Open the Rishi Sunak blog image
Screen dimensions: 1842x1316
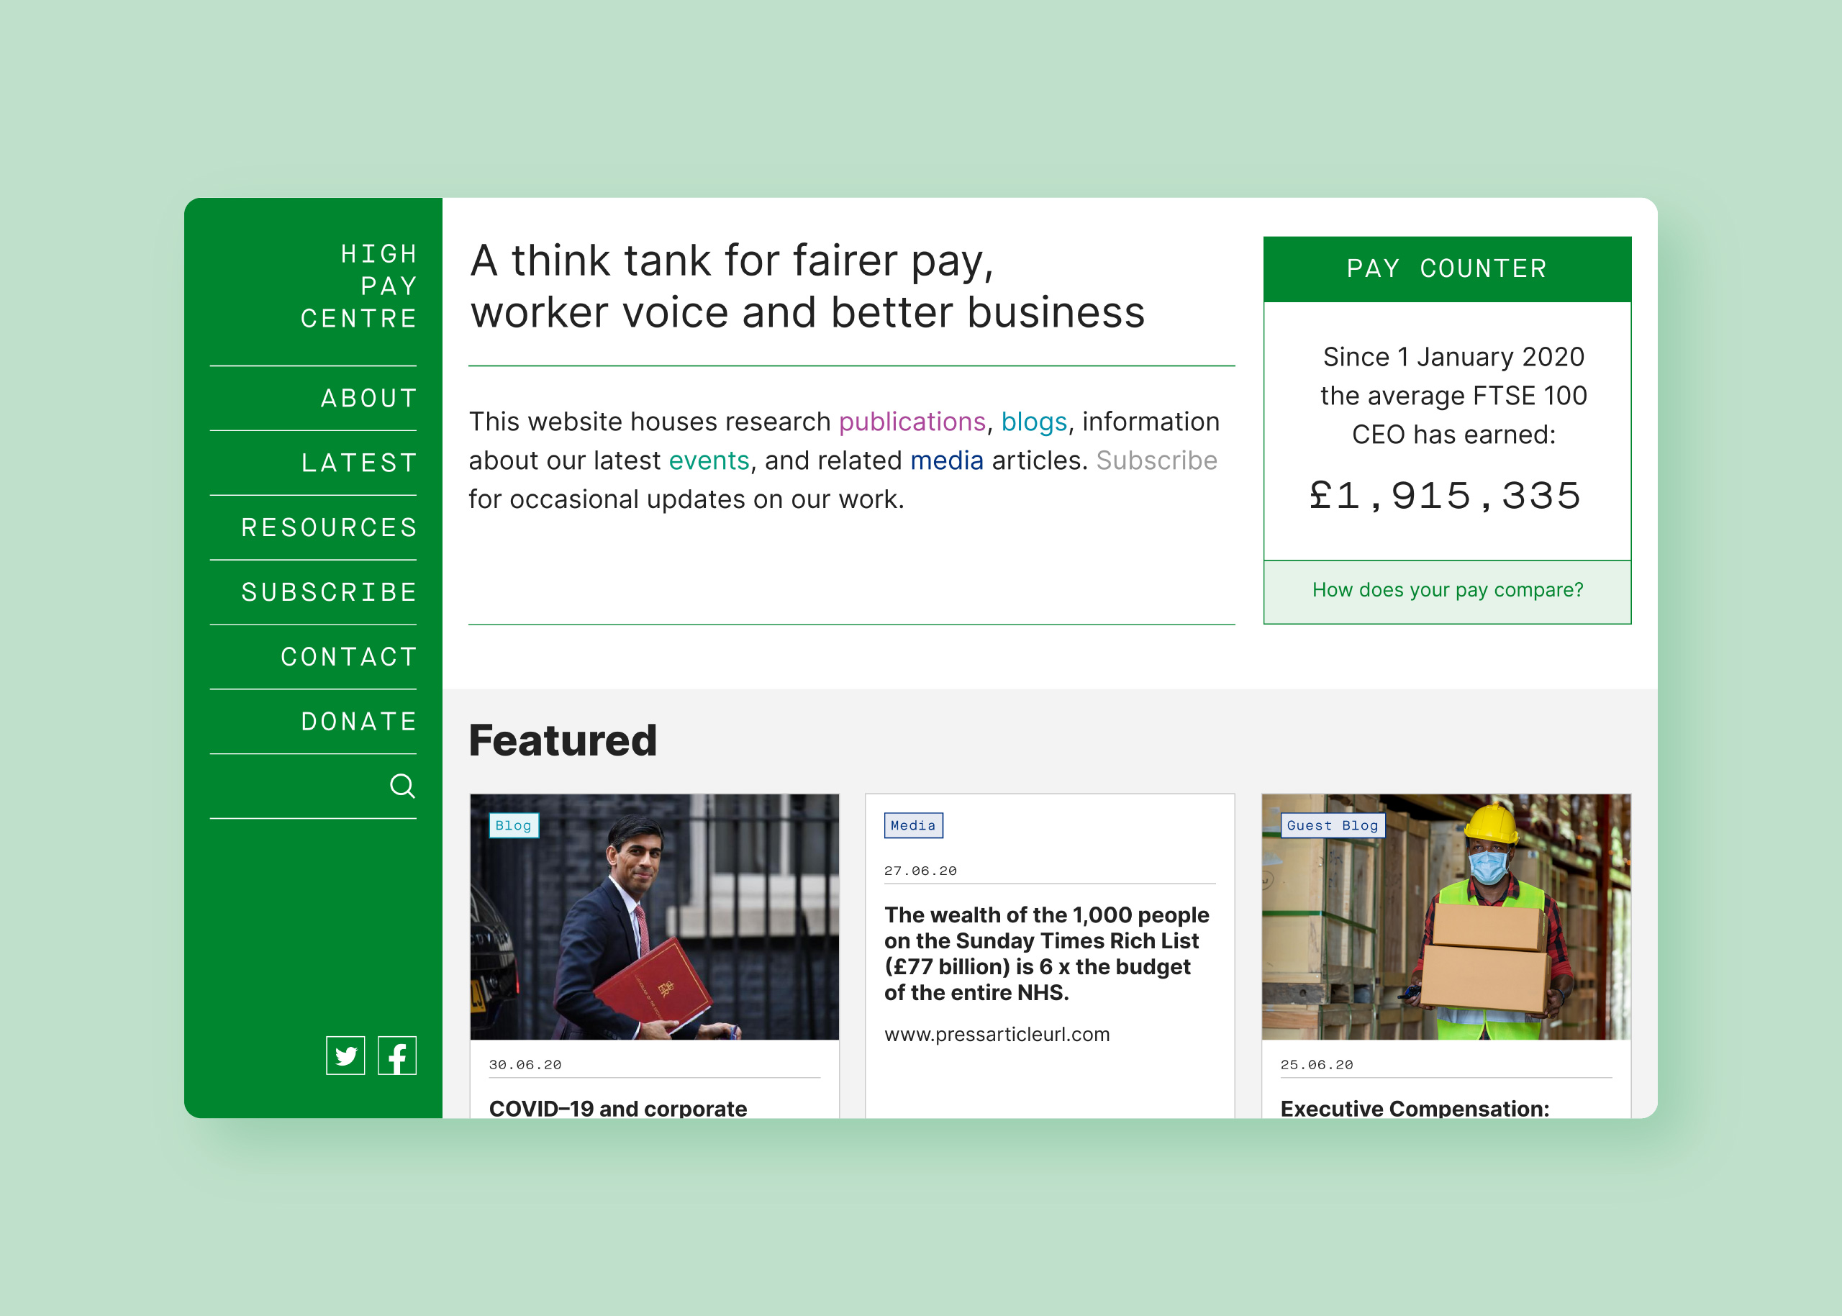tap(655, 917)
